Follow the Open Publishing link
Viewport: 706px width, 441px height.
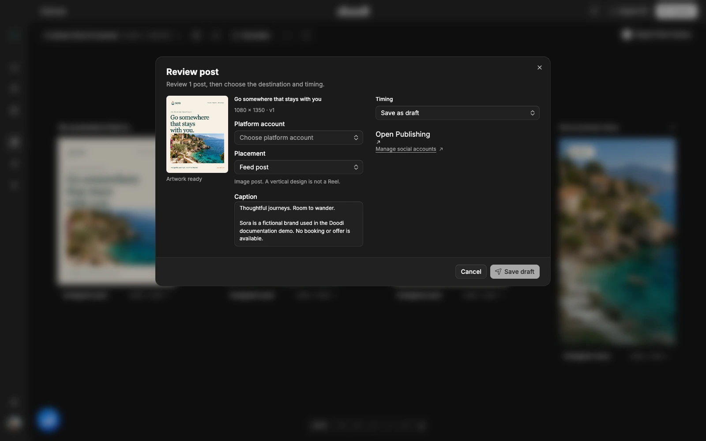pos(402,134)
